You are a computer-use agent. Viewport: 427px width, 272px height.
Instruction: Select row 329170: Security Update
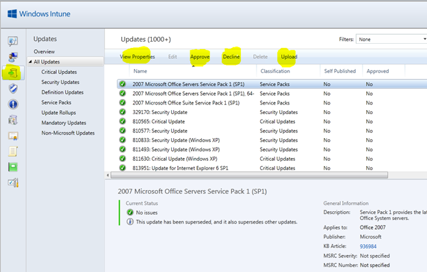click(x=272, y=112)
